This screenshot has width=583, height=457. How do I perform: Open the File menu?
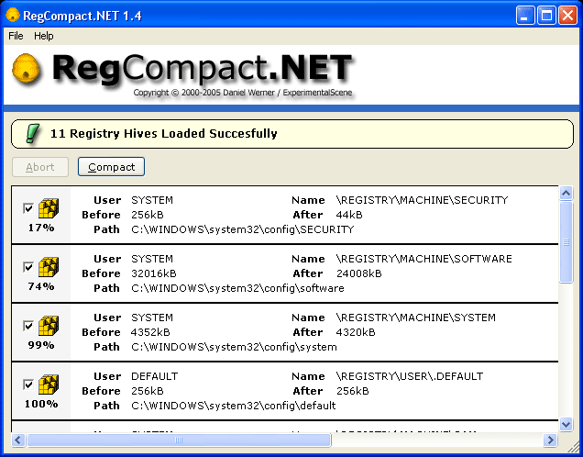(x=16, y=36)
